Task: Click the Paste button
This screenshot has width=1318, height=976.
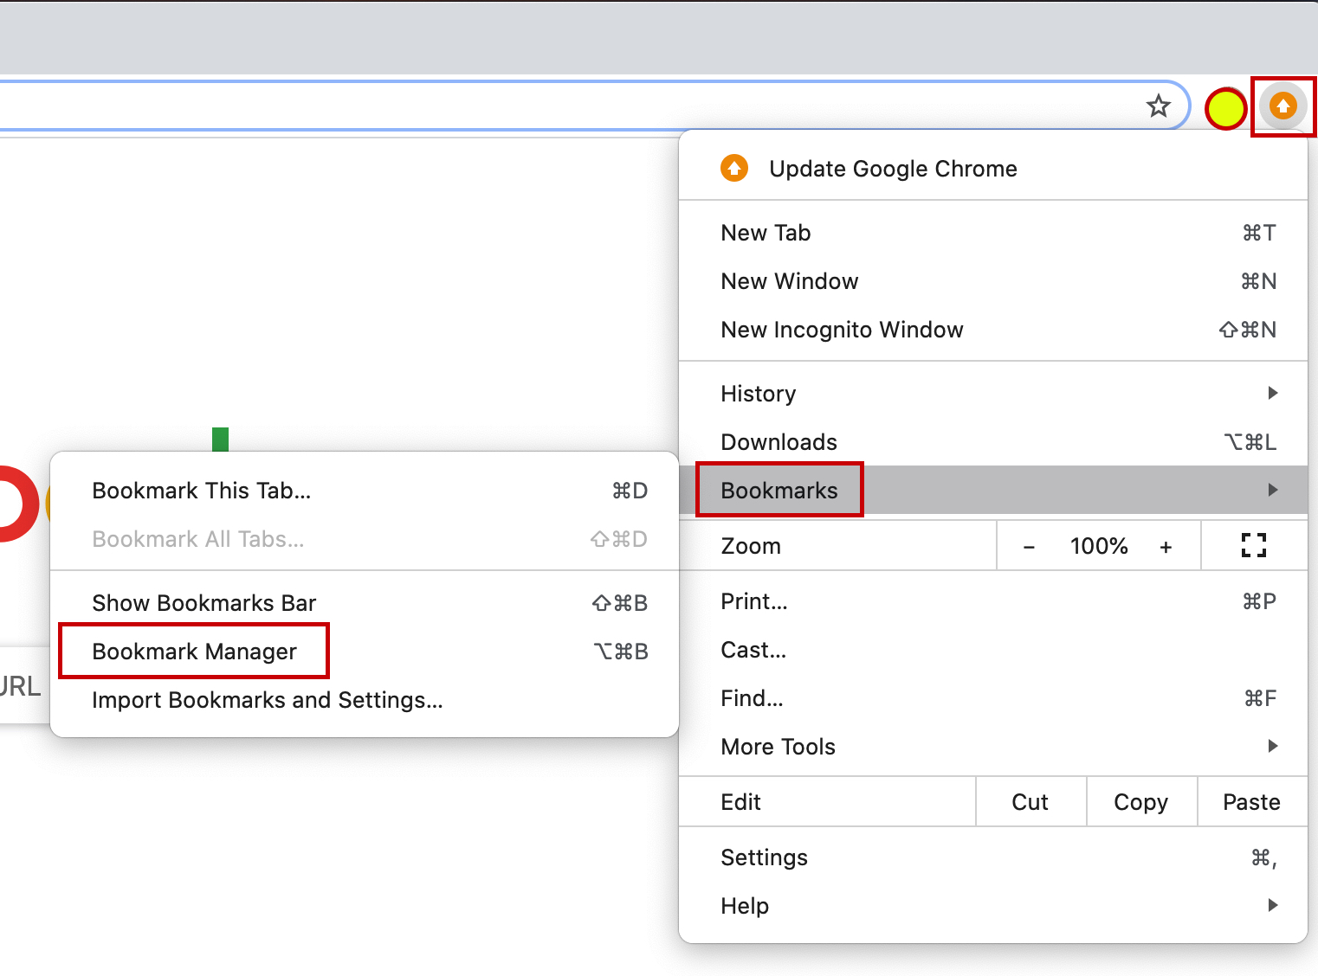Action: click(1251, 801)
